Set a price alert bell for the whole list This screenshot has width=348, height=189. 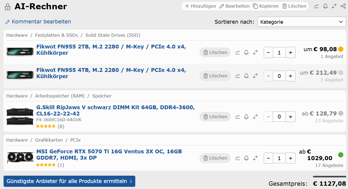point(325,6)
